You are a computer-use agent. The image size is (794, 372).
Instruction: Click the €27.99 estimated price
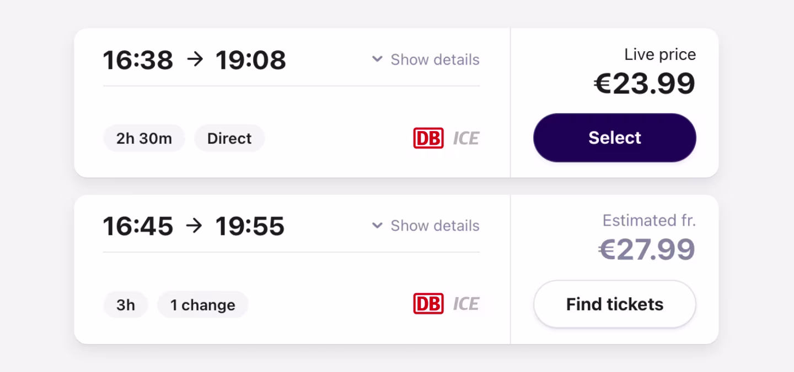pos(646,250)
